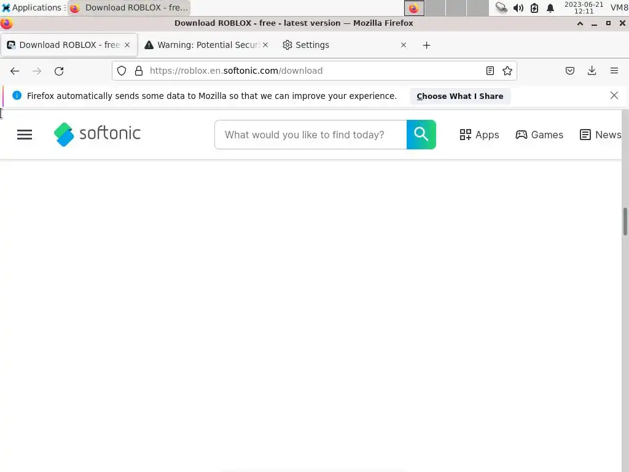629x472 pixels.
Task: Open tracking protection shield info
Action: tap(122, 71)
